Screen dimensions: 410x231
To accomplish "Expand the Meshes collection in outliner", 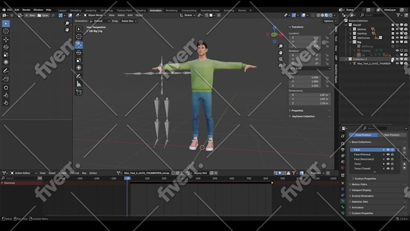I will click(x=350, y=30).
